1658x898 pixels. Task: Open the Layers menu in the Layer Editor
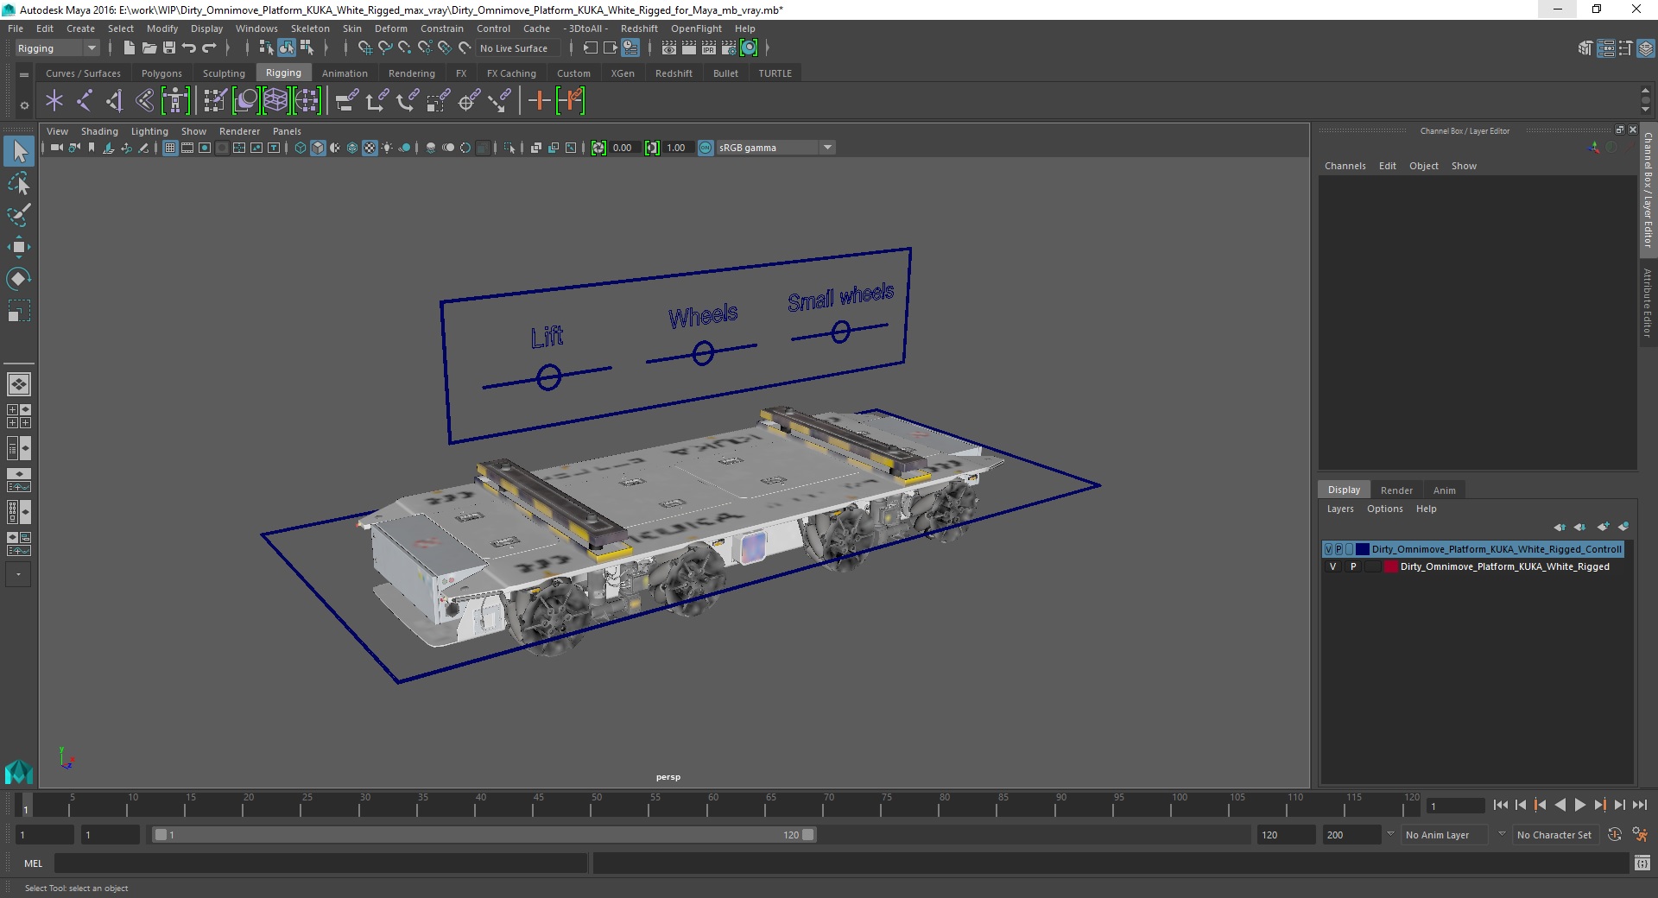click(x=1340, y=509)
